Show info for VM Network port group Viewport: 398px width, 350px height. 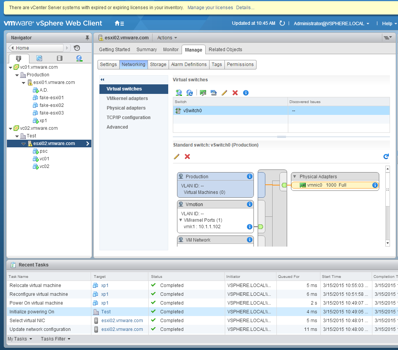pos(250,239)
